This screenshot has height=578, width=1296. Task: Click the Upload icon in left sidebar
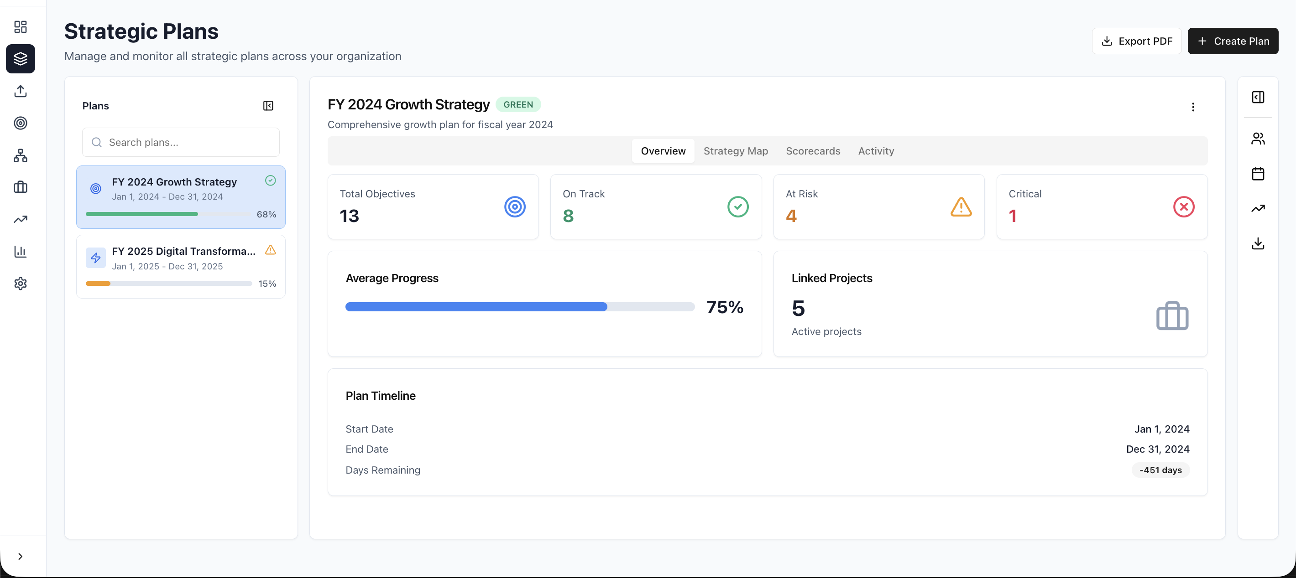(21, 92)
